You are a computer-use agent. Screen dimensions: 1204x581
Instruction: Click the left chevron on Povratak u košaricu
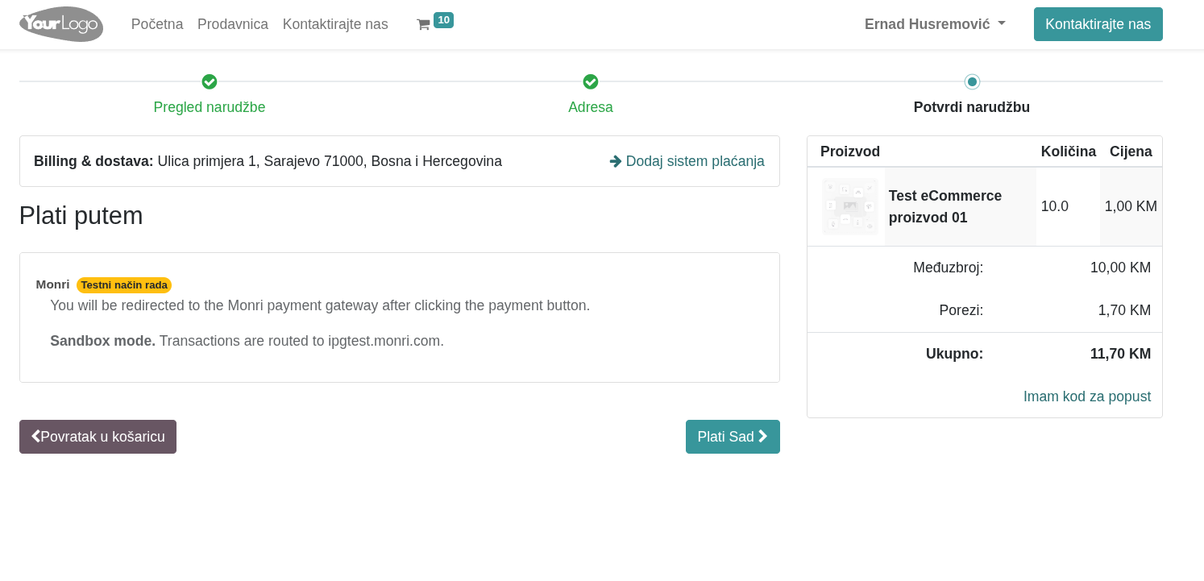tap(35, 436)
